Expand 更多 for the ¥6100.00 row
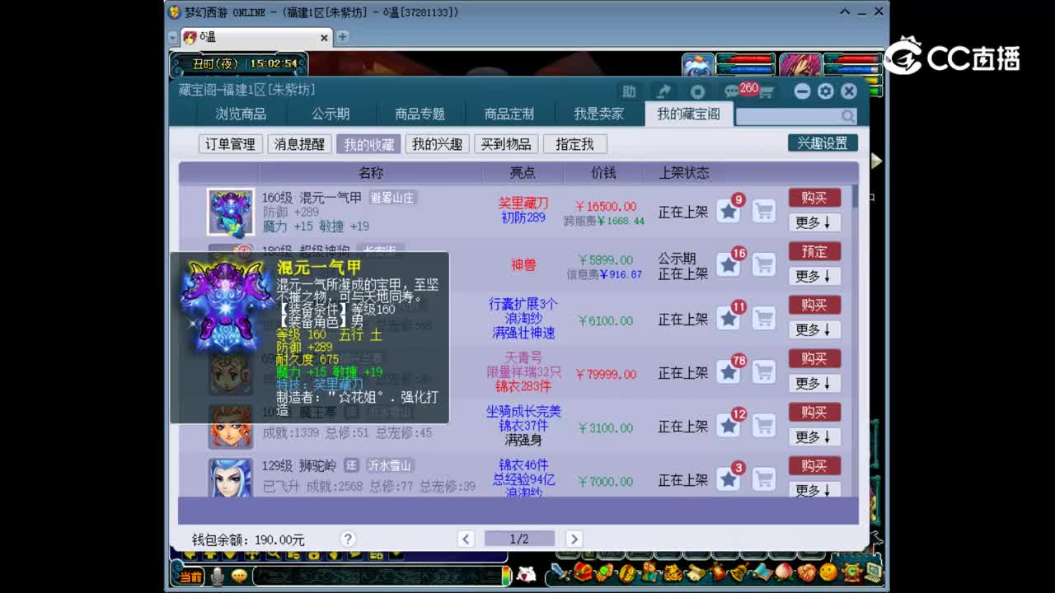The image size is (1055, 593). [814, 329]
